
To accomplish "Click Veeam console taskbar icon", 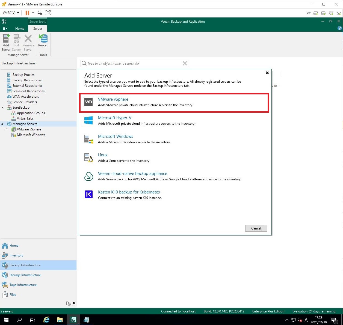I will pos(73,320).
